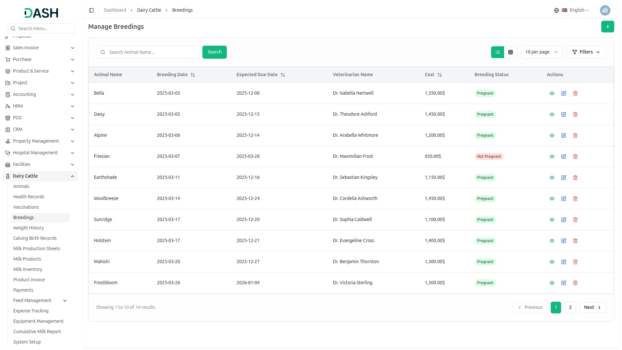Toggle the sidebar collapse icon
622x350 pixels.
tap(91, 10)
